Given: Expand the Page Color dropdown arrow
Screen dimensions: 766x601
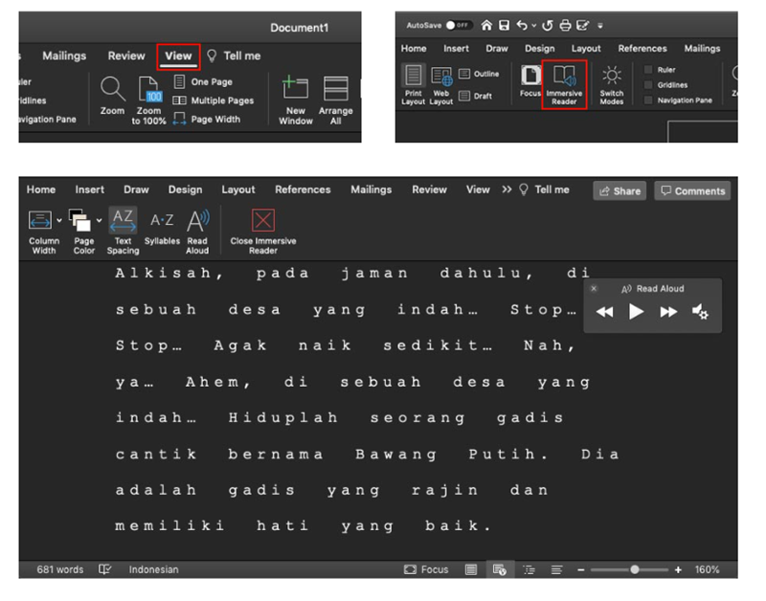Looking at the screenshot, I should coord(99,221).
